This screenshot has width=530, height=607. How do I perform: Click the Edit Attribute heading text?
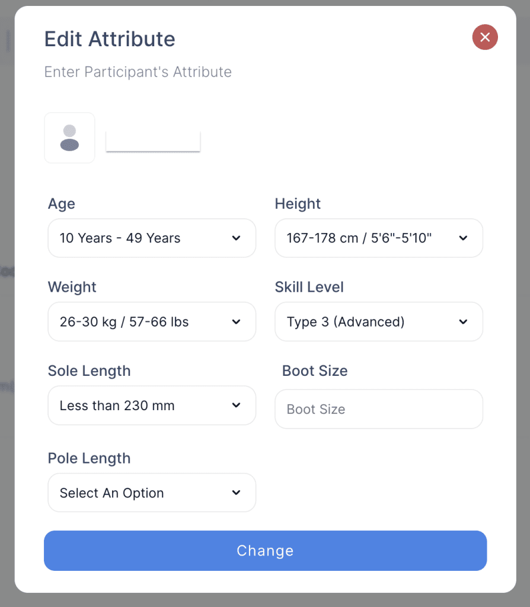(110, 39)
